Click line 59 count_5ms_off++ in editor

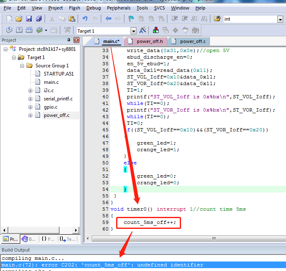150,223
